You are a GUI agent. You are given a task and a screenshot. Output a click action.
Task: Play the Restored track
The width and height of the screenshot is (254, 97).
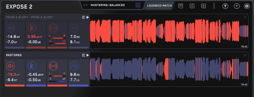(x=88, y=55)
